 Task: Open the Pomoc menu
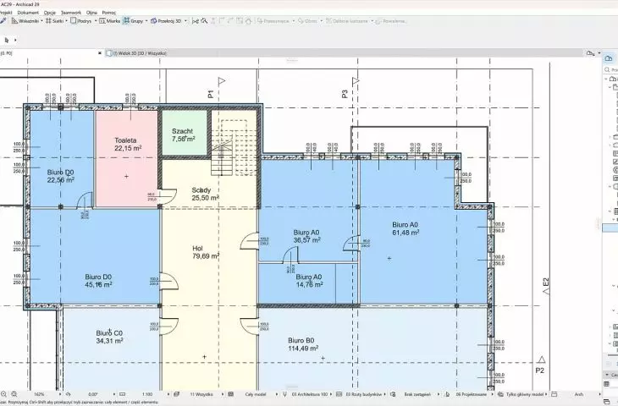109,13
